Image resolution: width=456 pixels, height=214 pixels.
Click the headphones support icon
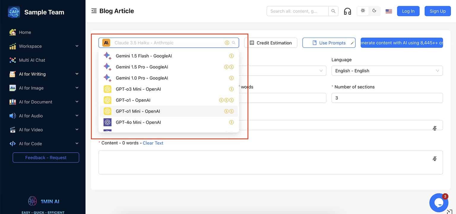[x=347, y=11]
